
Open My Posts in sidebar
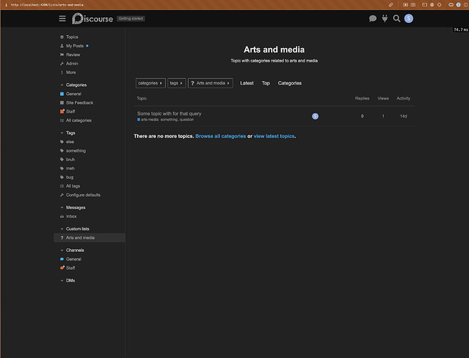pyautogui.click(x=74, y=46)
